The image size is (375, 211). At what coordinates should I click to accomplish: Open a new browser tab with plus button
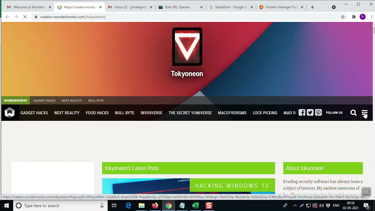312,7
